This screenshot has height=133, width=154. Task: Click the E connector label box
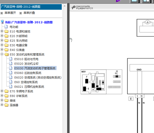coord(131,99)
